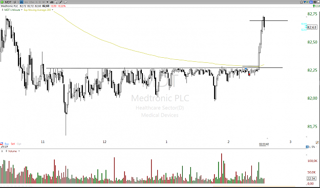The image size is (320, 188).
Task: Click the Opt link below the chart
Action: pyautogui.click(x=19, y=144)
